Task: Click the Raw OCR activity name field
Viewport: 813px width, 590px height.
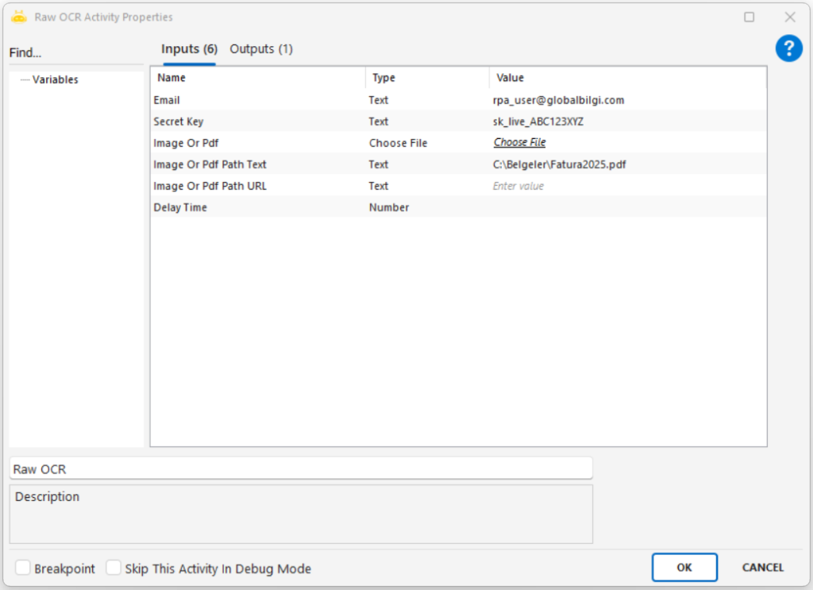Action: [x=300, y=469]
